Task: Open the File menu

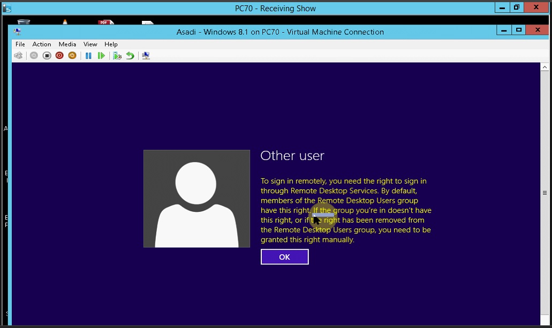Action: [20, 44]
